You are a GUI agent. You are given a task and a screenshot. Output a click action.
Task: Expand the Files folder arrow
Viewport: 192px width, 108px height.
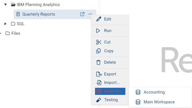pos(1,33)
